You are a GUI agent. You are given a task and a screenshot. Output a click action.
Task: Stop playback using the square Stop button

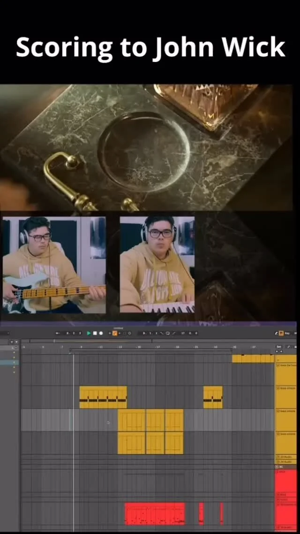[95, 333]
